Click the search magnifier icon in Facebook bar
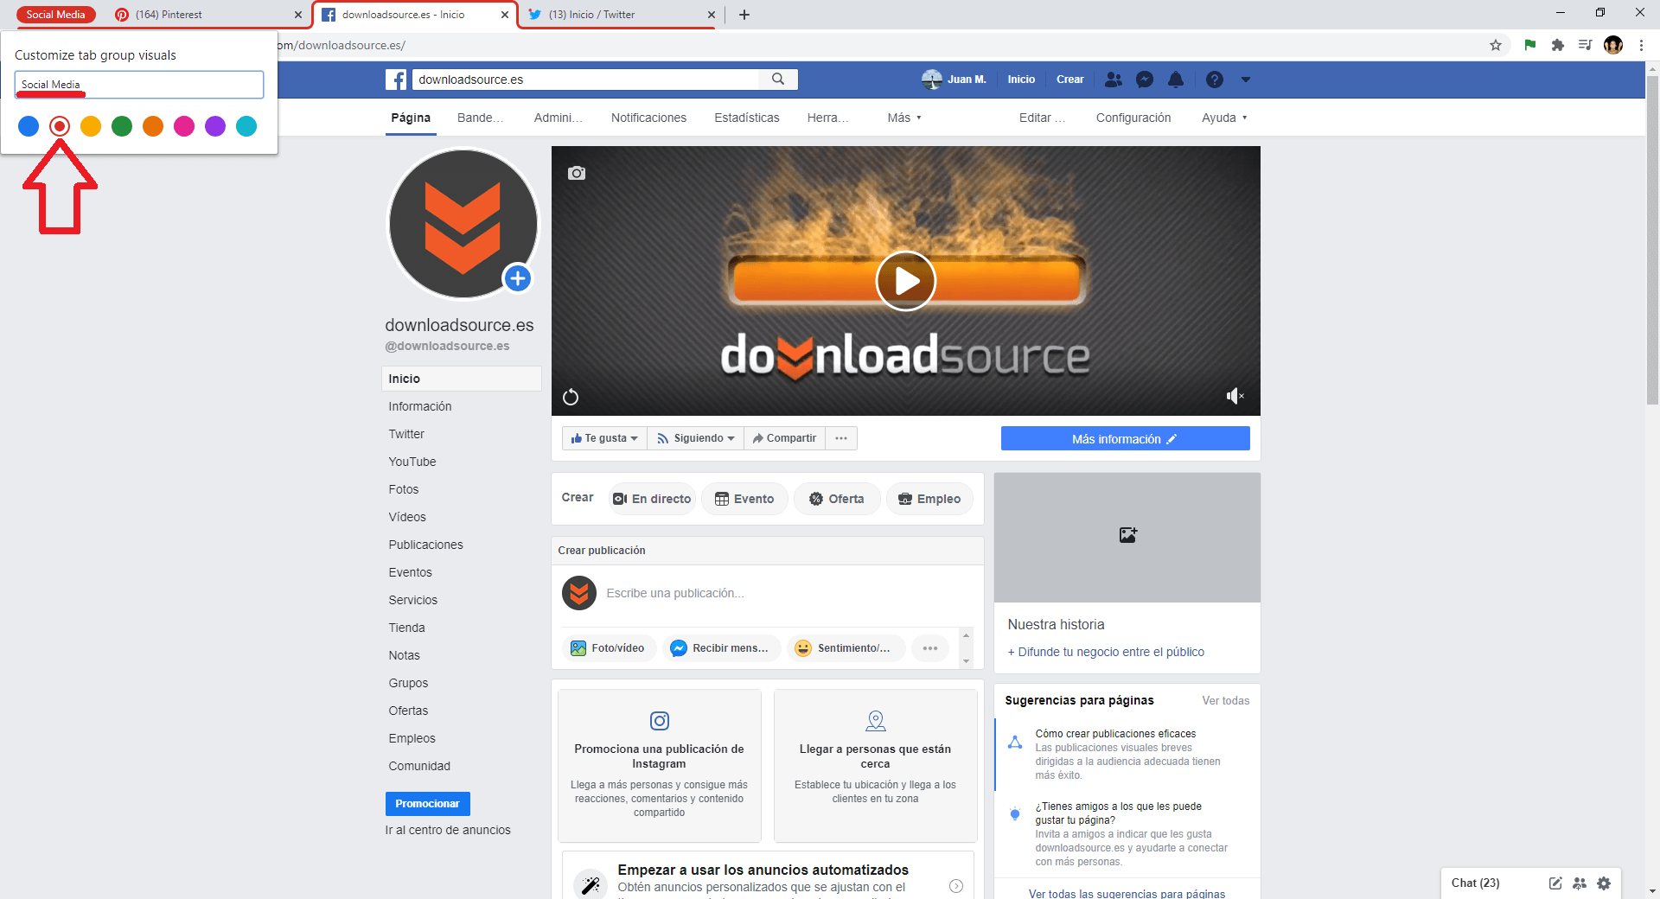The width and height of the screenshot is (1660, 899). (x=778, y=80)
